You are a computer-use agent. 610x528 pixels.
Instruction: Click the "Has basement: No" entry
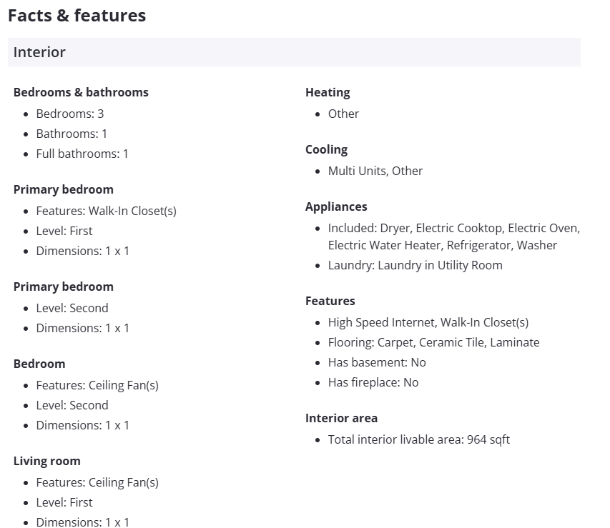(x=377, y=362)
